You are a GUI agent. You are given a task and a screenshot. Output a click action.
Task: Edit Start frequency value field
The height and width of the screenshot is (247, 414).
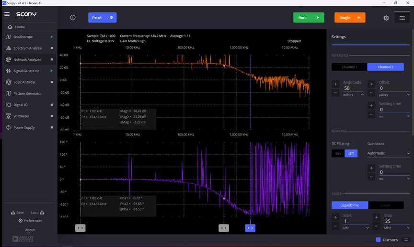[356, 222]
